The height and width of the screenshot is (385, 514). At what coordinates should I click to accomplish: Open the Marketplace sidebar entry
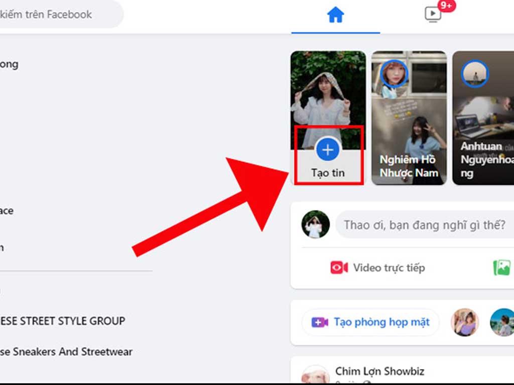(x=7, y=211)
